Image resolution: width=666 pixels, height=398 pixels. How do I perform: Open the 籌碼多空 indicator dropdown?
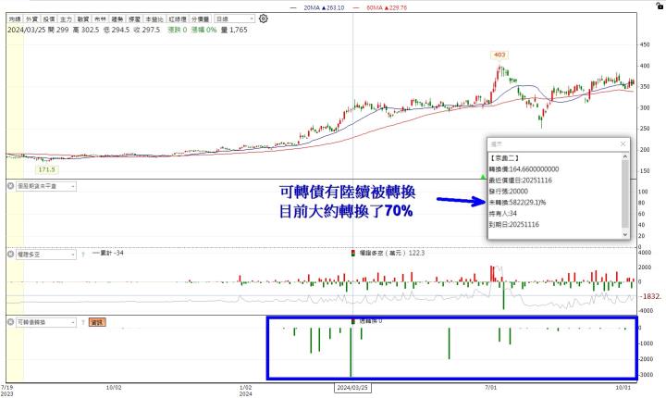click(46, 255)
